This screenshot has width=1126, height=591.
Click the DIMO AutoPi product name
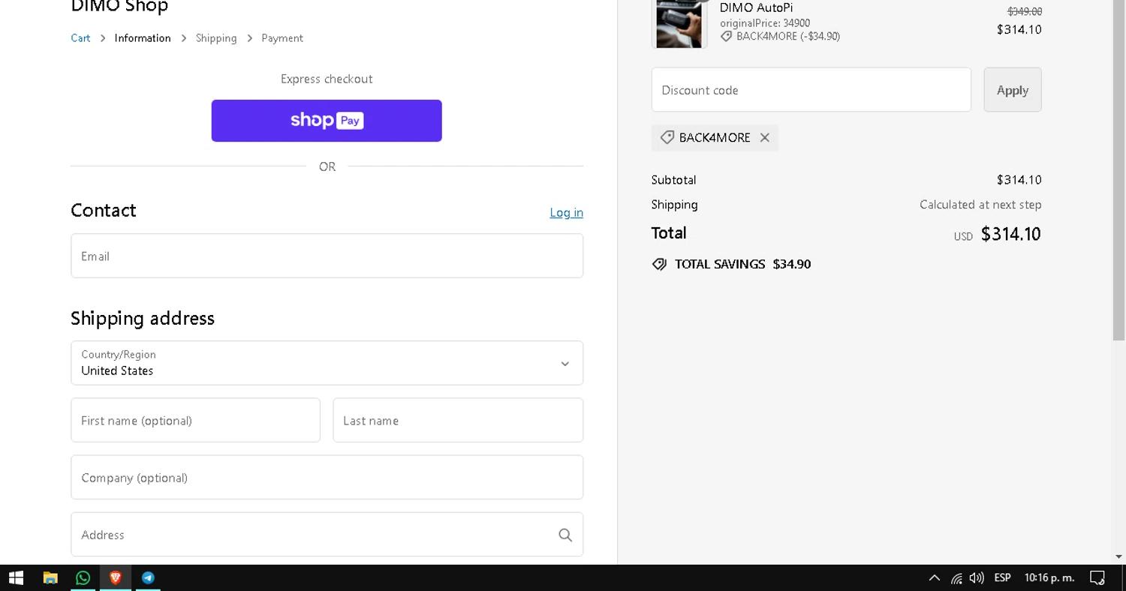pyautogui.click(x=756, y=7)
